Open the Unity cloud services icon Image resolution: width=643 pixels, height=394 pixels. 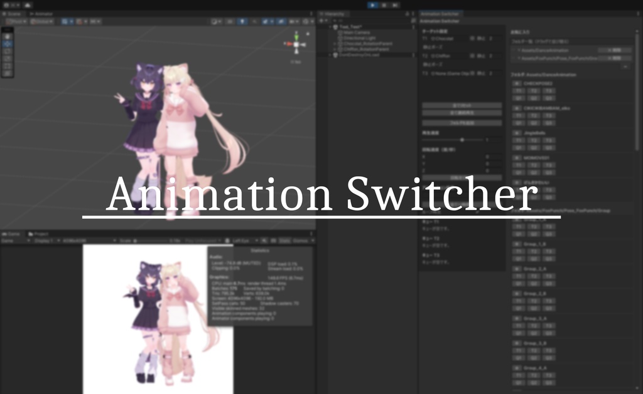pos(28,5)
